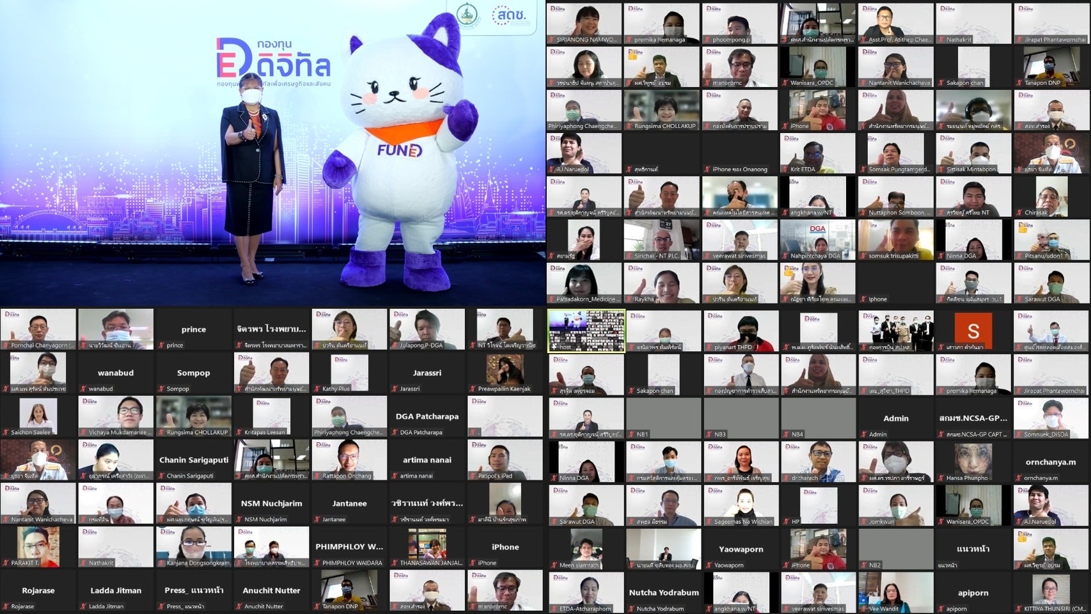
Task: Select the SIRIANONG NAMWO... video tile
Action: [584, 23]
